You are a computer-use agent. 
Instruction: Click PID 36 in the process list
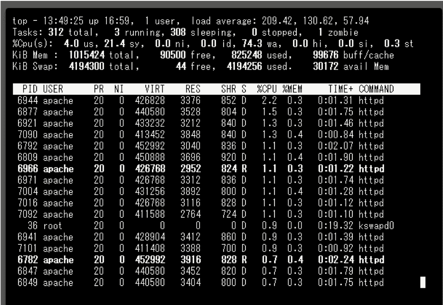pos(32,225)
